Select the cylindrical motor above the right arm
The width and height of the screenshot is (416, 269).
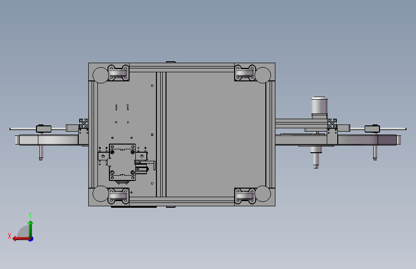pos(319,105)
